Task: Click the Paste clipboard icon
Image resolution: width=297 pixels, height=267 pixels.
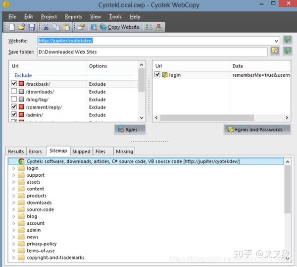Action: tap(66, 27)
